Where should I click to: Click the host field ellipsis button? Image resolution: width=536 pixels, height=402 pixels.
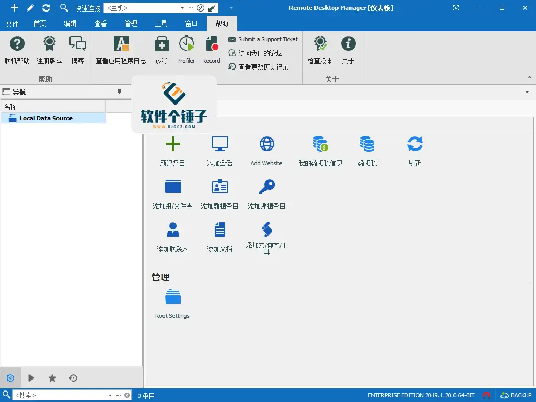pyautogui.click(x=191, y=8)
